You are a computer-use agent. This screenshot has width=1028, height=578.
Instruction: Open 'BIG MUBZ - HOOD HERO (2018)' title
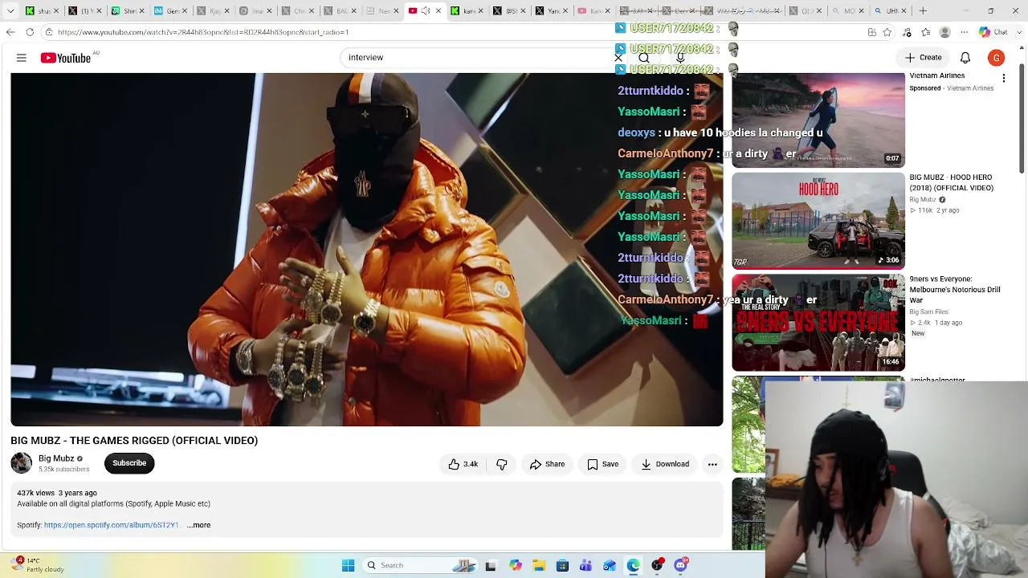(x=952, y=182)
